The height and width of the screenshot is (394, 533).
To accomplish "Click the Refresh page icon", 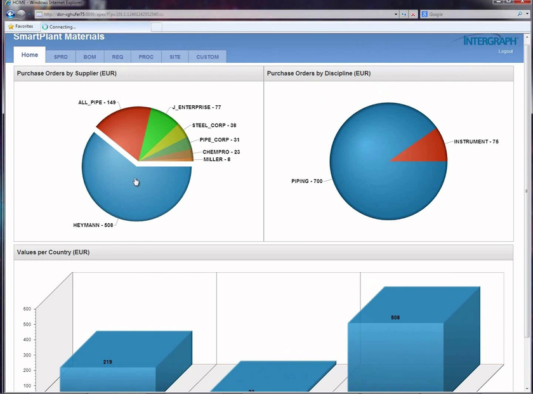I will point(404,14).
